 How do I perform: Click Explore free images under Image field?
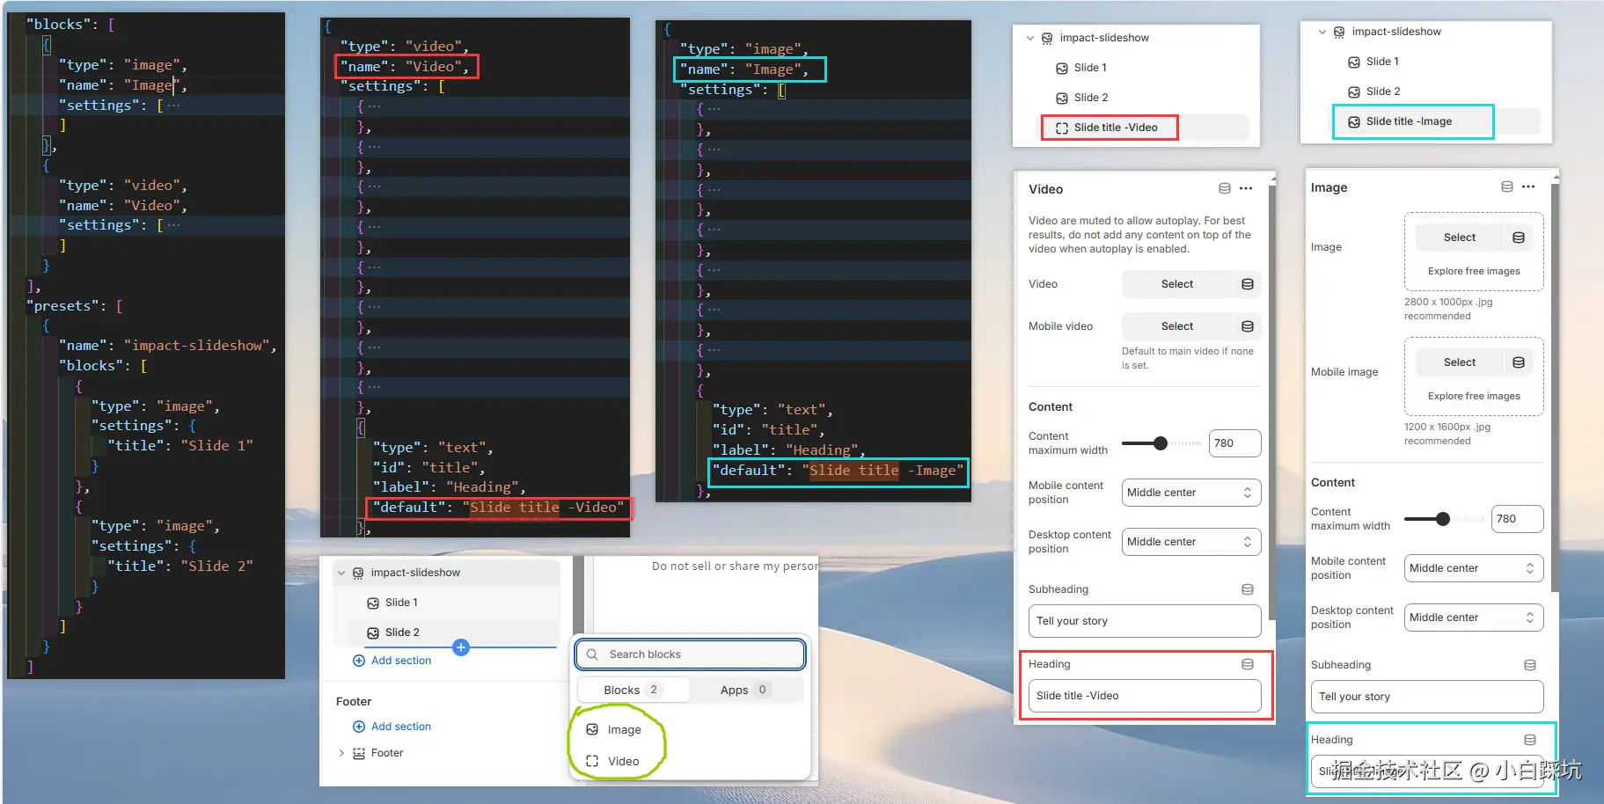coord(1474,271)
